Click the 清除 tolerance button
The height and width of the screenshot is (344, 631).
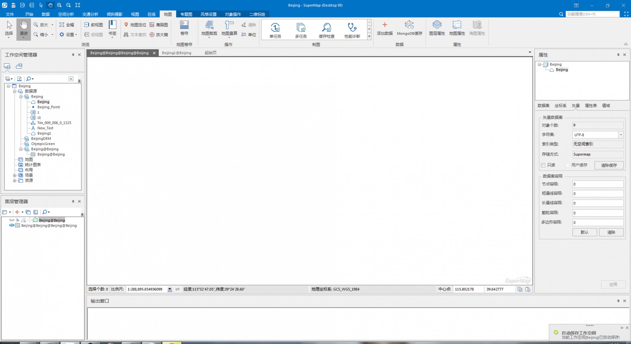point(611,232)
